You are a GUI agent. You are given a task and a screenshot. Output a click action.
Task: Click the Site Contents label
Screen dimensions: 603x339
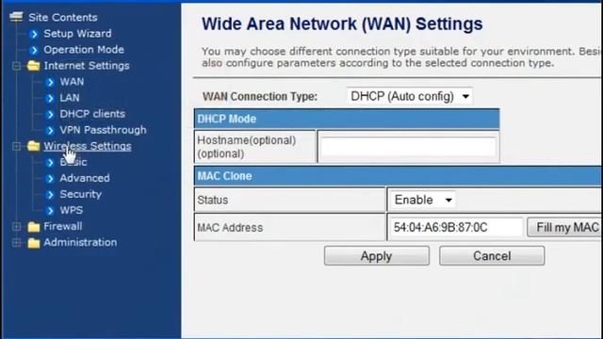click(63, 17)
